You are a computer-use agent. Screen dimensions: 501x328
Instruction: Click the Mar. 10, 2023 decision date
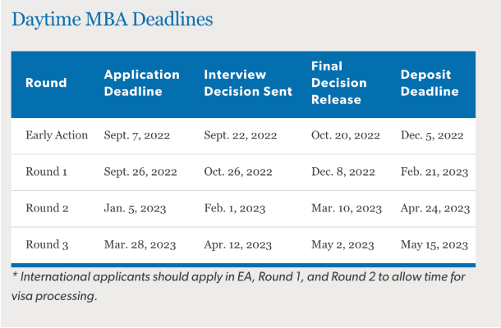[x=347, y=208]
